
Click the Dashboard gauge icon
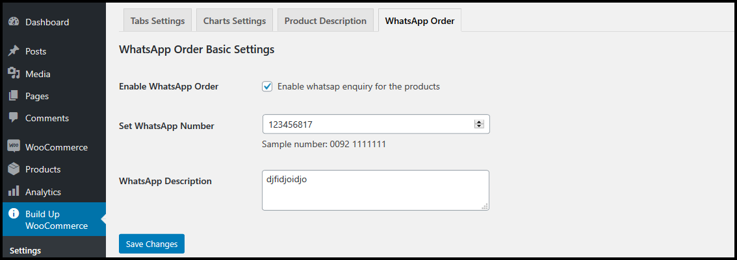coord(14,22)
